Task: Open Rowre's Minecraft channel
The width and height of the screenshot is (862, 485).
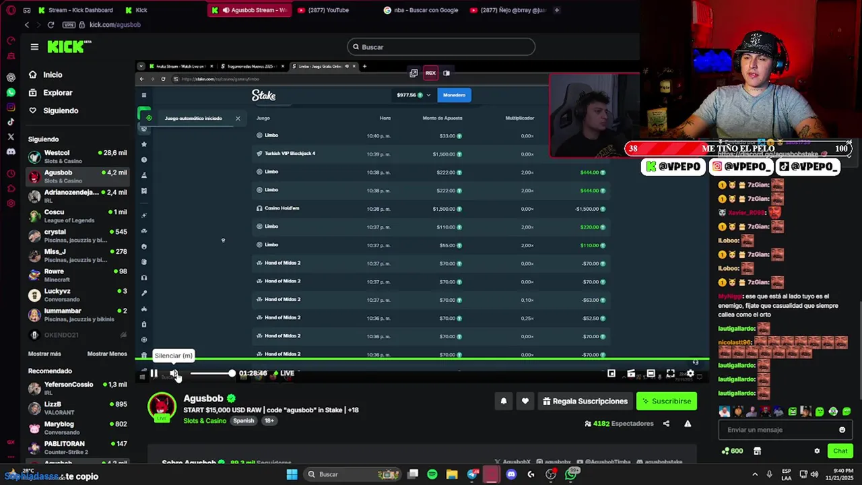Action: pyautogui.click(x=77, y=275)
